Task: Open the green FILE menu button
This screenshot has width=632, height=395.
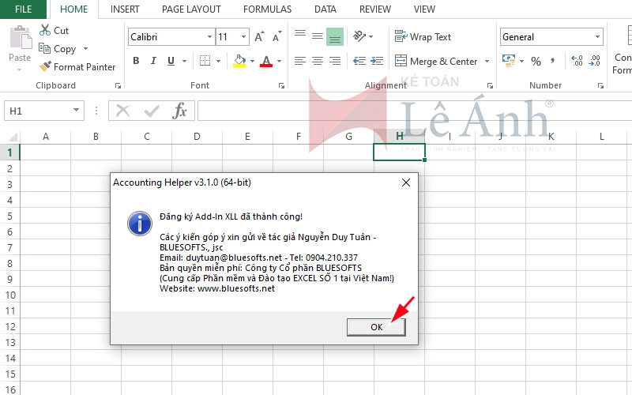Action: [x=24, y=9]
